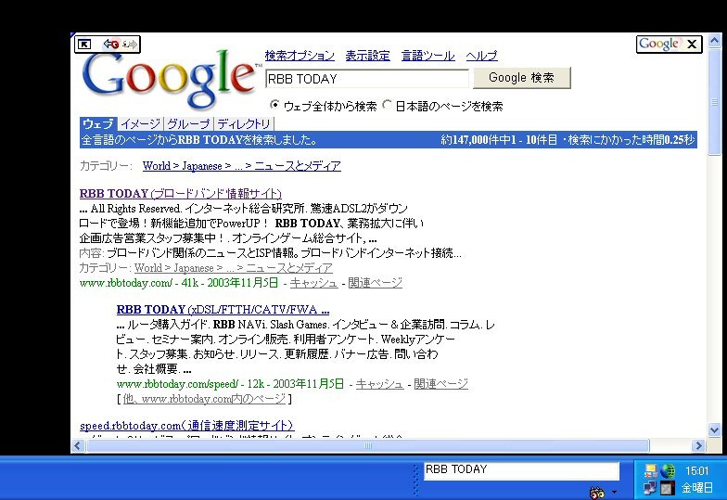Open result RBB TODAY (xDSL/FTTH/CATV/FWA ...

point(223,310)
